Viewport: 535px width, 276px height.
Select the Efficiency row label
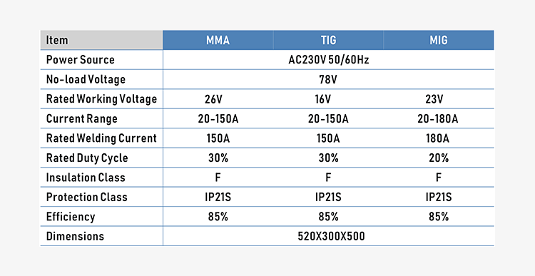coord(71,217)
